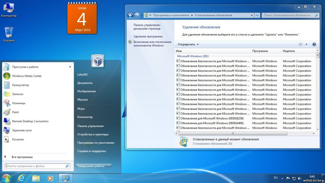Open Windows Explorer folder on taskbar
325x183 pixels.
(x=36, y=178)
